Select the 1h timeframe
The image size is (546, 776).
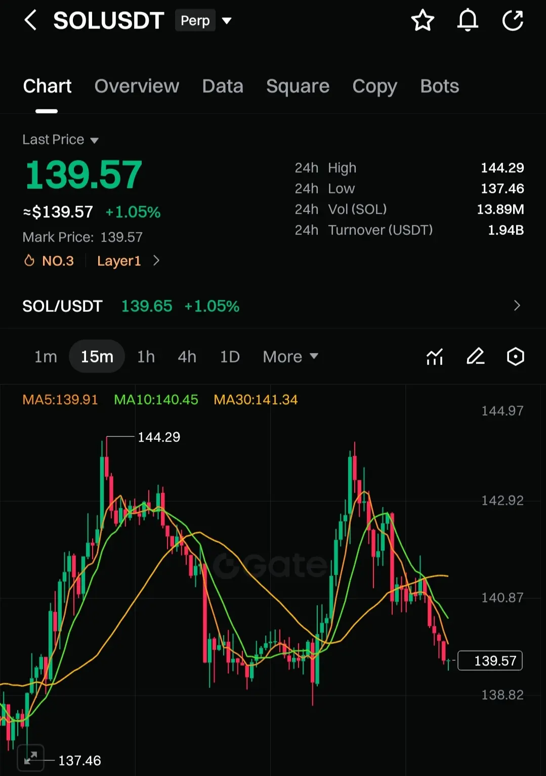pyautogui.click(x=146, y=357)
